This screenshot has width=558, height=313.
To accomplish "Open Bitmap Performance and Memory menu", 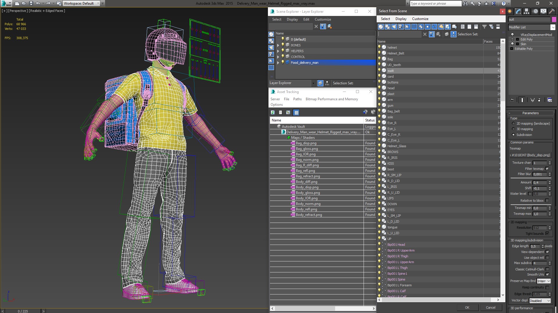I will click(332, 99).
